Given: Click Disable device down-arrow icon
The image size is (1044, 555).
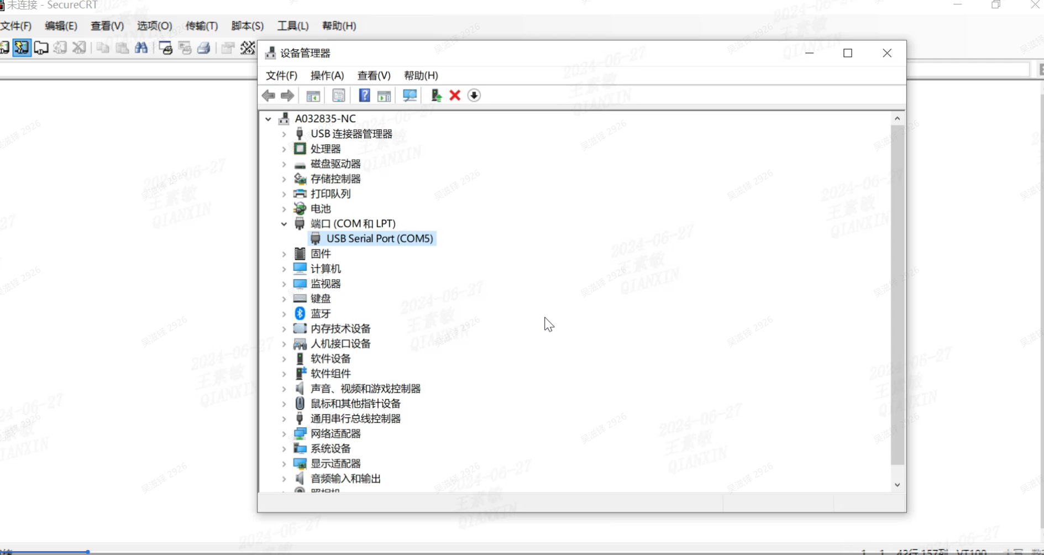Looking at the screenshot, I should (474, 96).
